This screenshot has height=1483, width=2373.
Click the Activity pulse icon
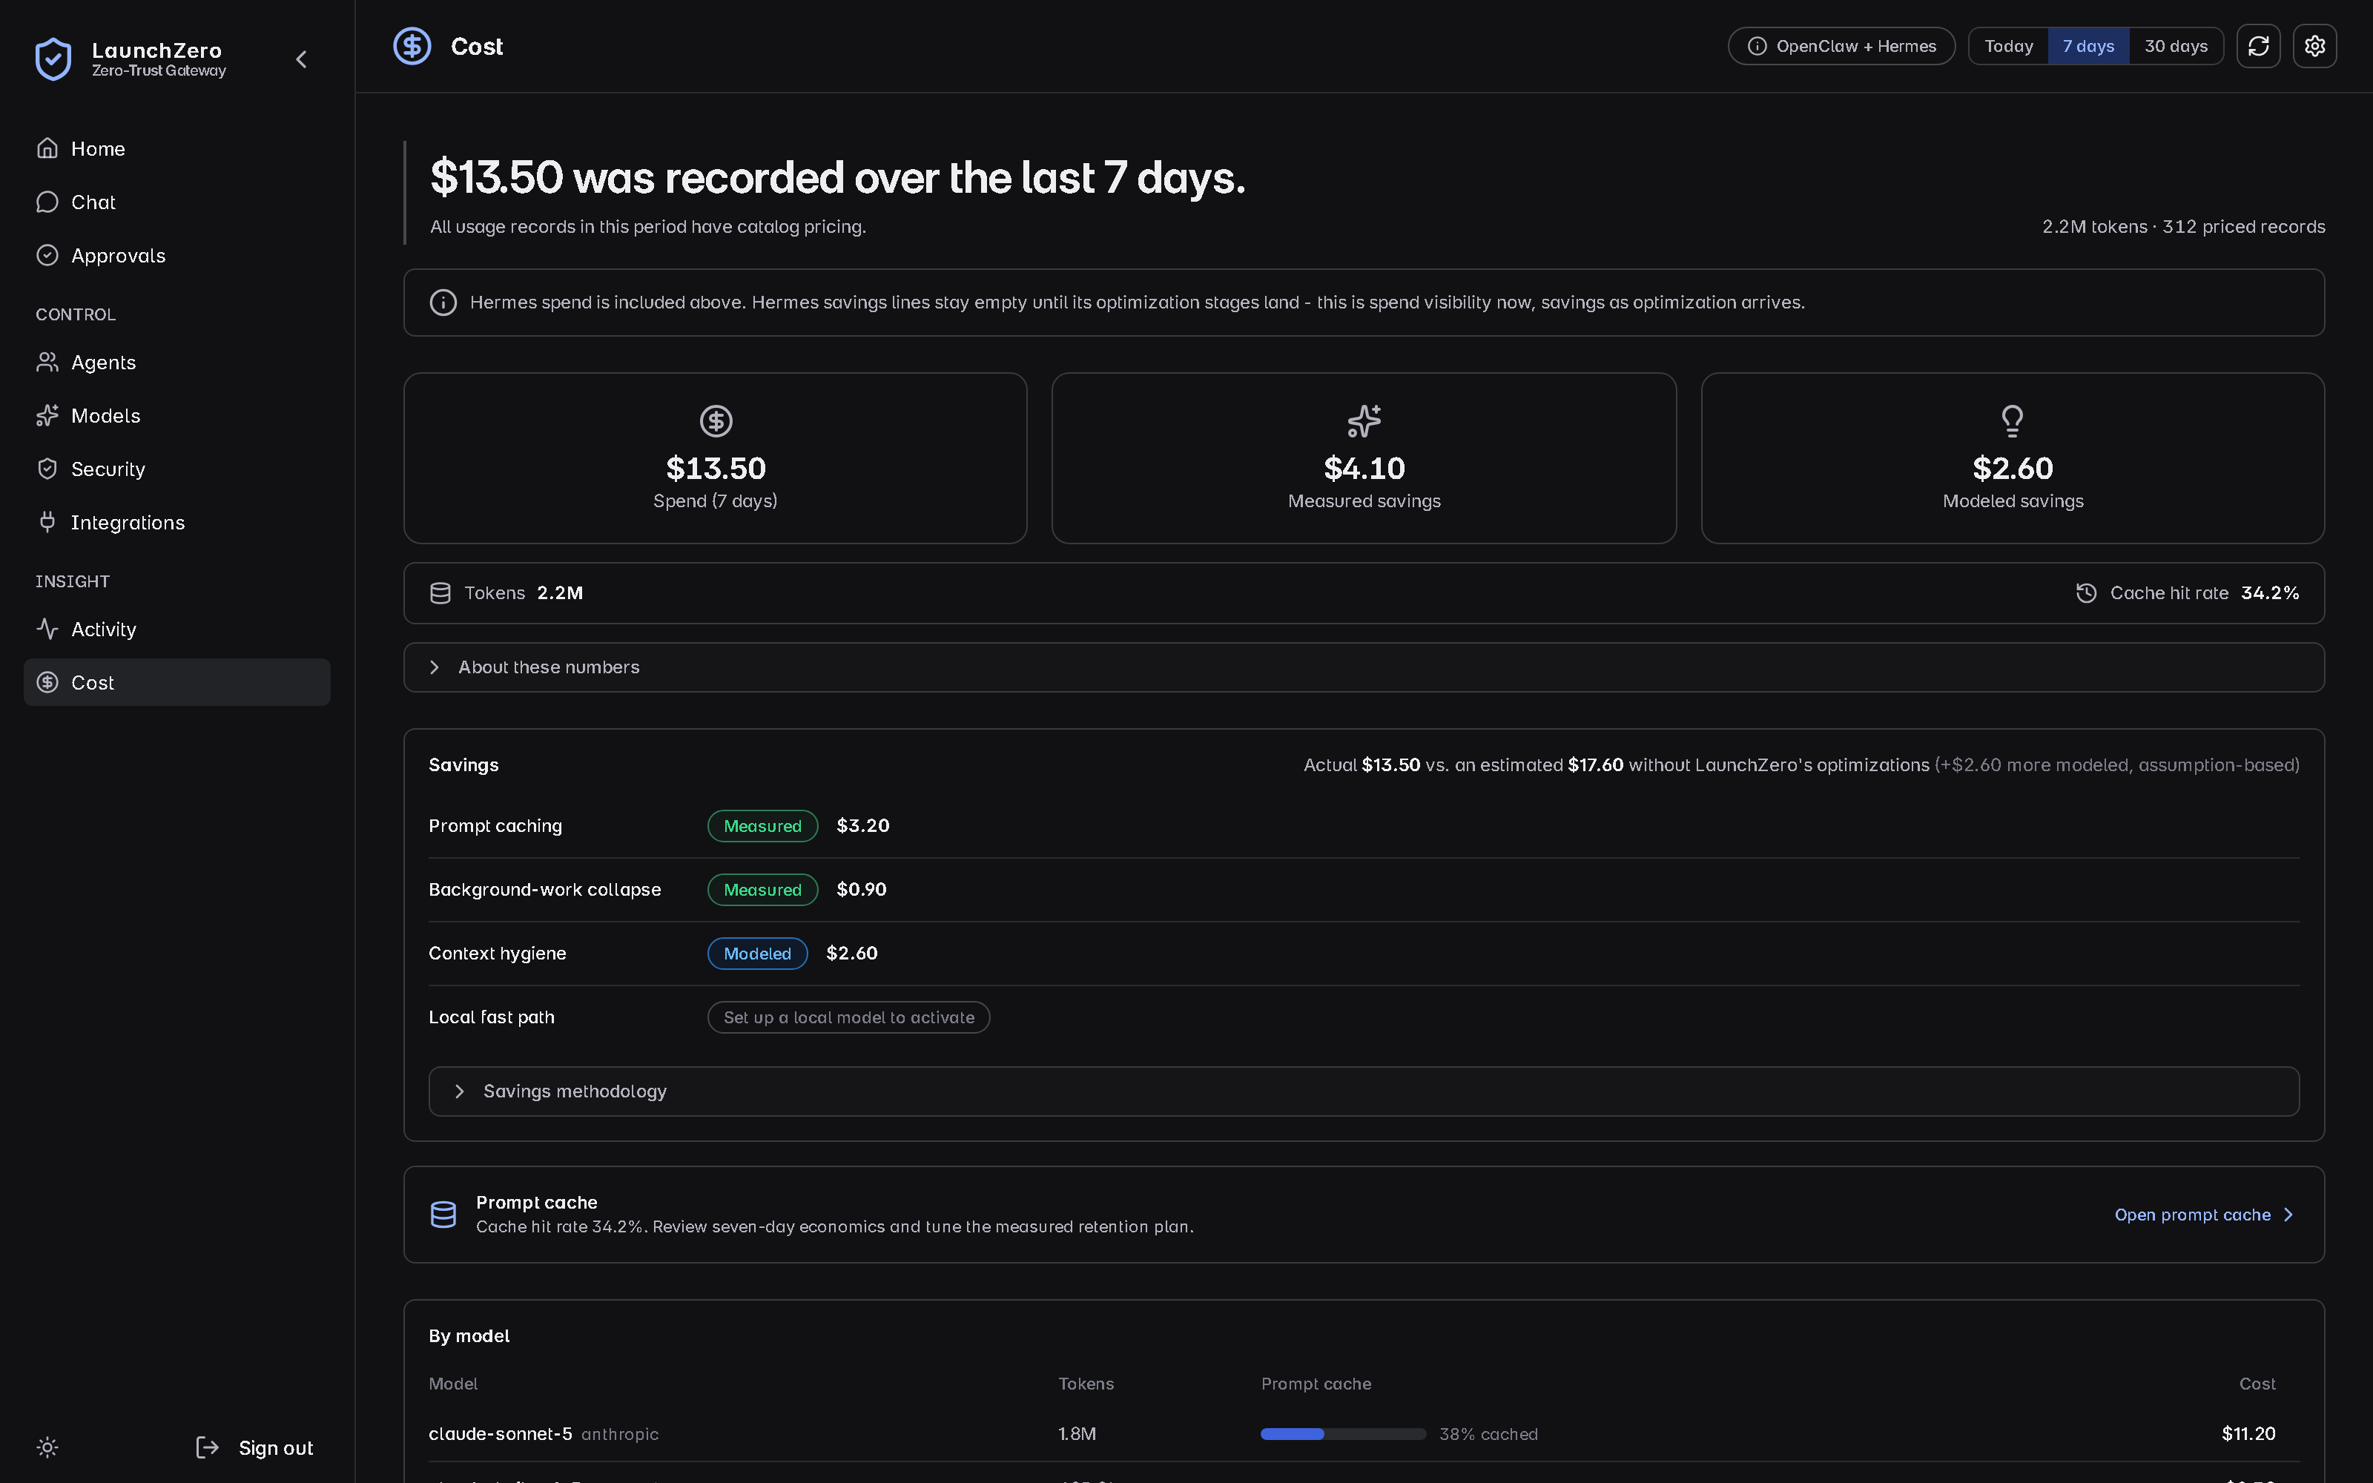pyautogui.click(x=47, y=629)
